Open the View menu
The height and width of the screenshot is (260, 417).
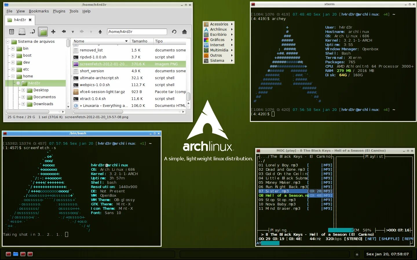pyautogui.click(x=21, y=11)
